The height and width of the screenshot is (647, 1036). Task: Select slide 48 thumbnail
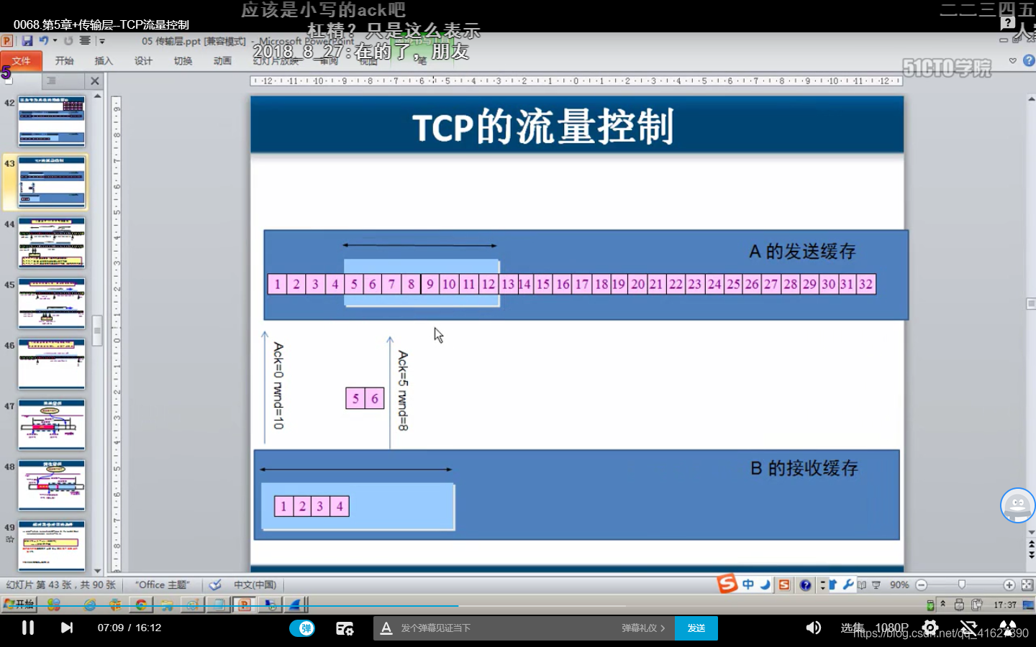click(x=52, y=485)
